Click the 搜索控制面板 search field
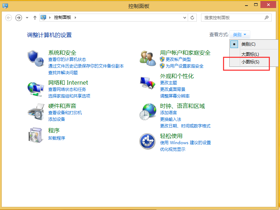This screenshot has height=210, width=280. pos(236,18)
